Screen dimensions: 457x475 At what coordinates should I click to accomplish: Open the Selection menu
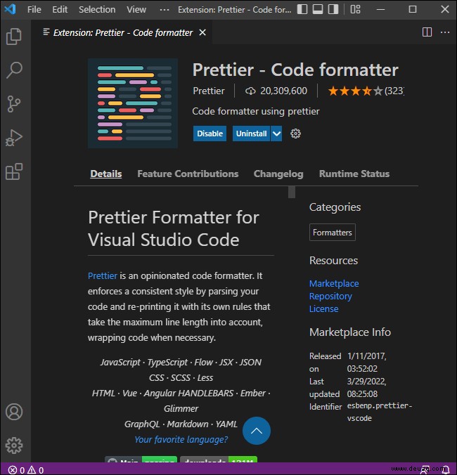tap(97, 10)
